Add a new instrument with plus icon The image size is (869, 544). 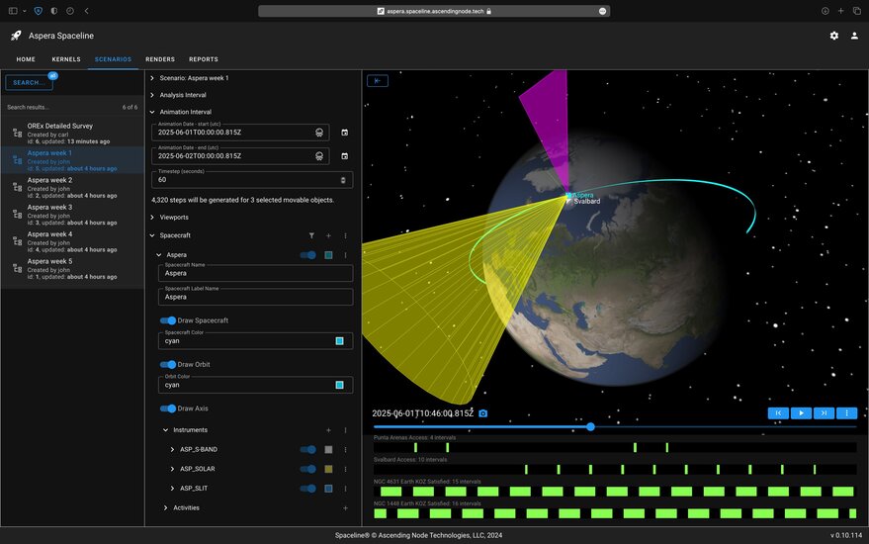[328, 430]
